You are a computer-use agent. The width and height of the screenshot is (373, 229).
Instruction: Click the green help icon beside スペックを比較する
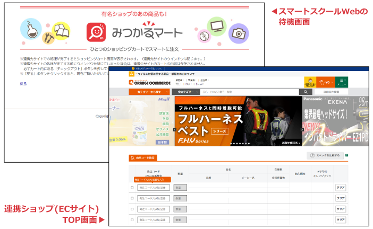(346, 155)
